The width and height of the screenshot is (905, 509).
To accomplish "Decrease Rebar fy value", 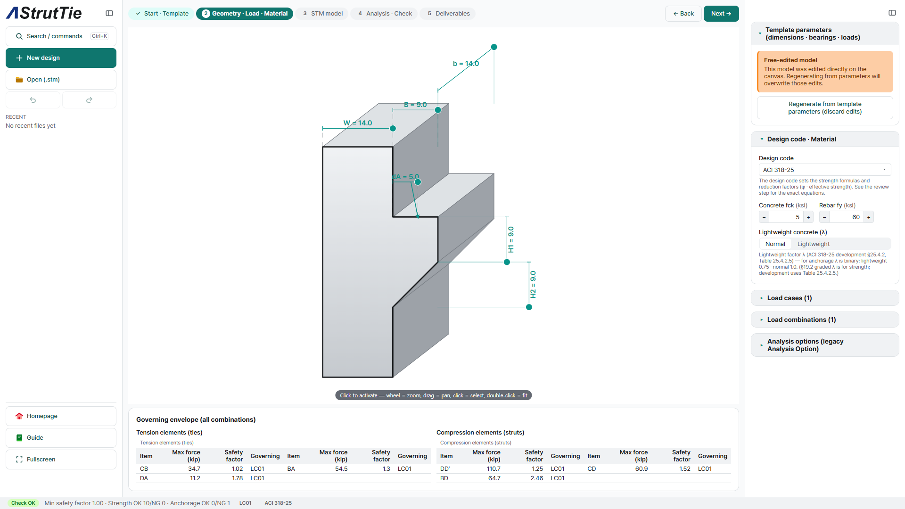I will (824, 217).
